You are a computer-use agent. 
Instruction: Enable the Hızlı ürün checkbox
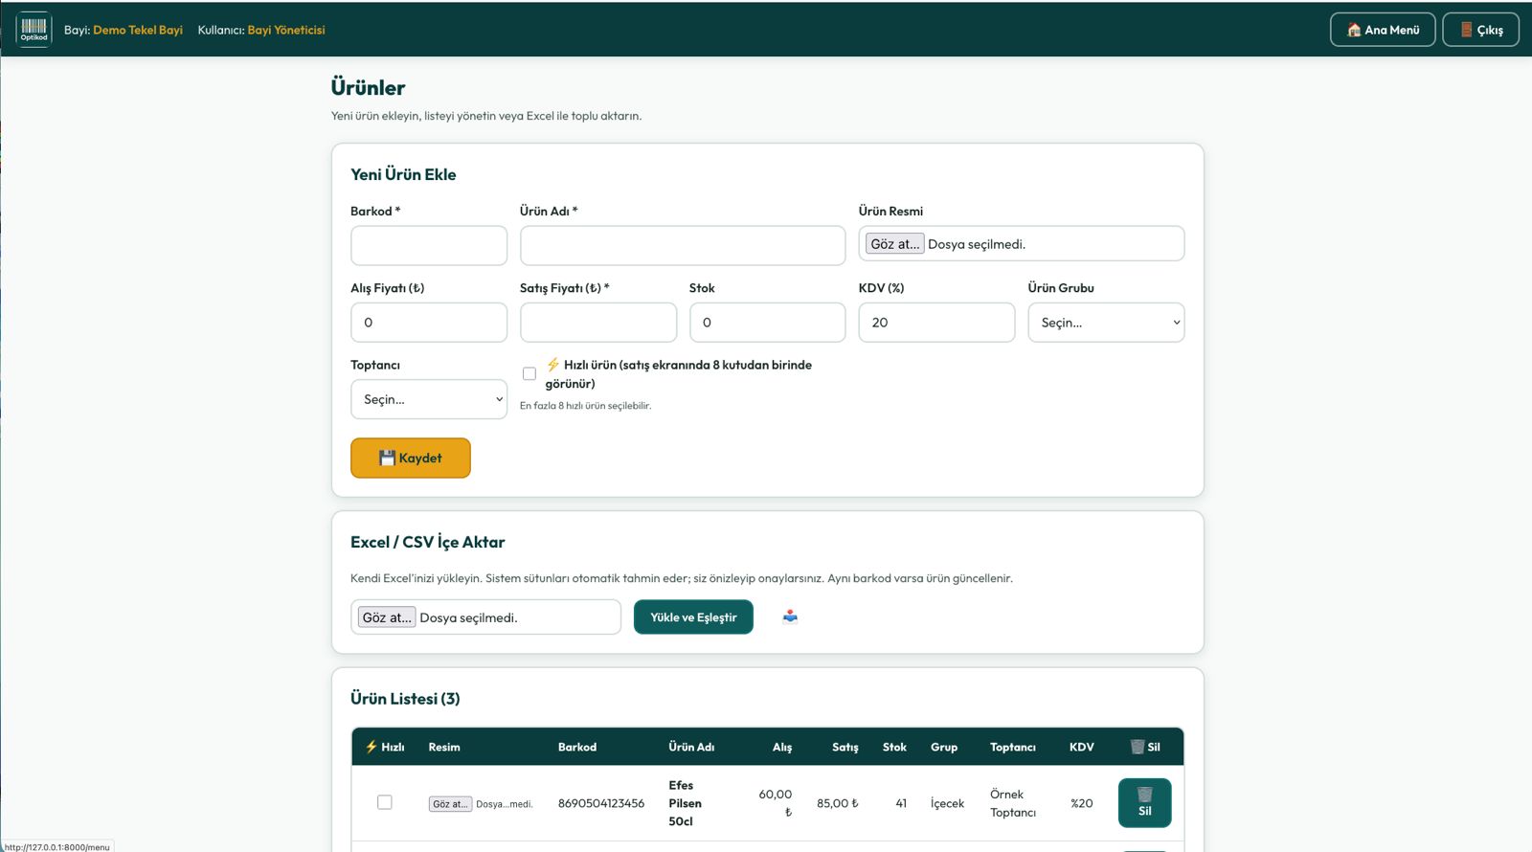(529, 373)
